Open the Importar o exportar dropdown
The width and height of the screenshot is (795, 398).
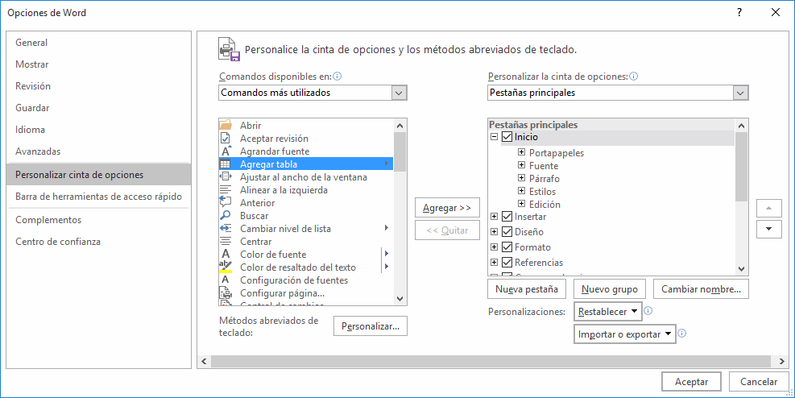[x=625, y=334]
